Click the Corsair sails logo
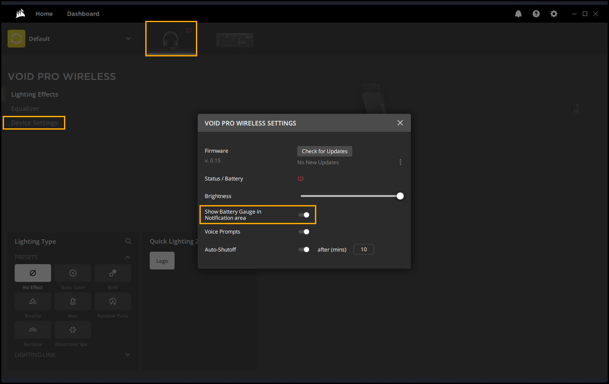The width and height of the screenshot is (609, 384). pyautogui.click(x=20, y=14)
